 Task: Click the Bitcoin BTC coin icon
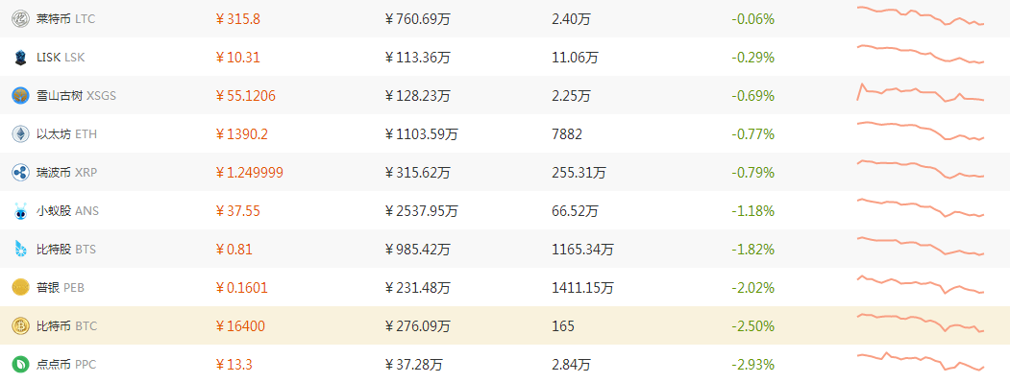(x=20, y=325)
